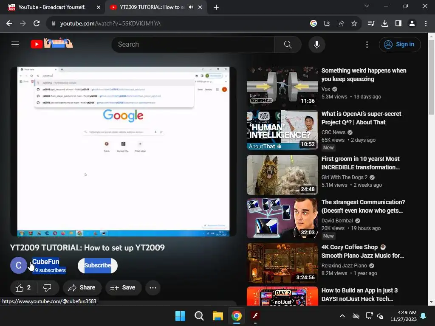Viewport: 435px width, 326px height.
Task: Click the video player area
Action: pyautogui.click(x=123, y=152)
